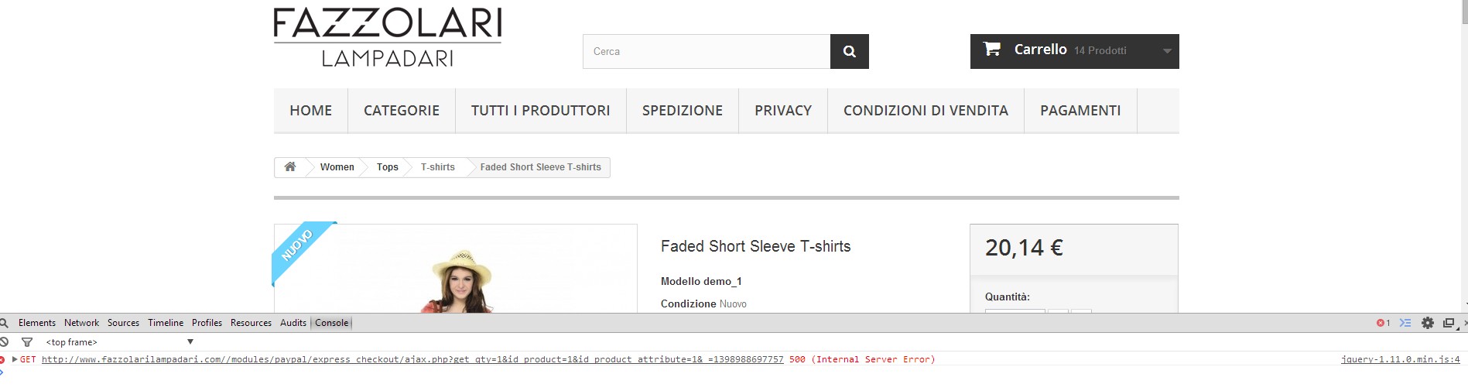Toggle the console filter funnel icon
1468x391 pixels.
pos(27,341)
